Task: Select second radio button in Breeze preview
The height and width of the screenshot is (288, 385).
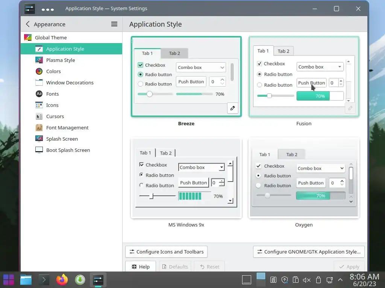Action: pyautogui.click(x=141, y=84)
